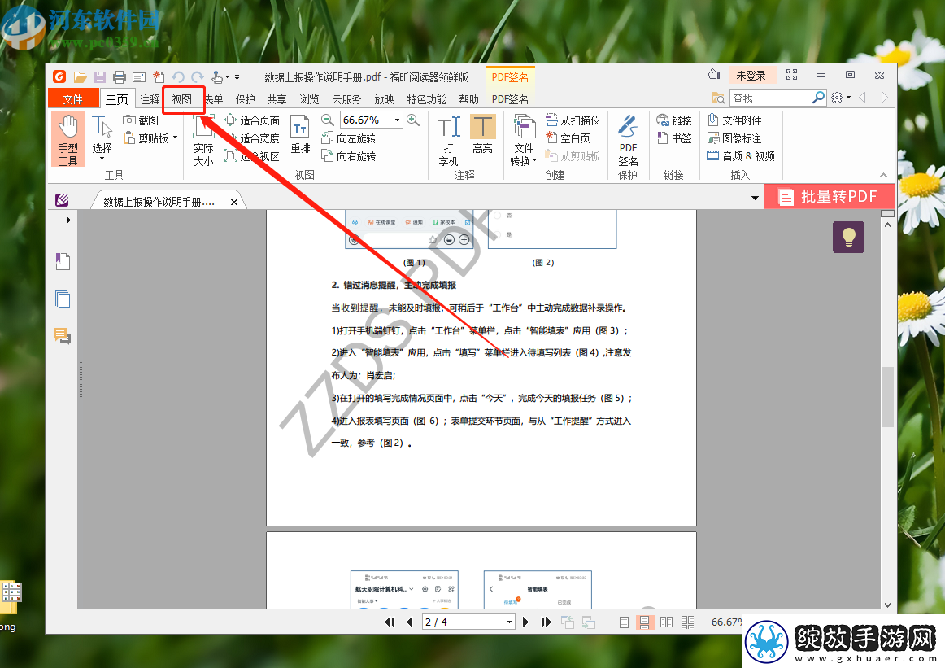Click the lightbulb tips icon
This screenshot has height=668, width=945.
(x=848, y=237)
